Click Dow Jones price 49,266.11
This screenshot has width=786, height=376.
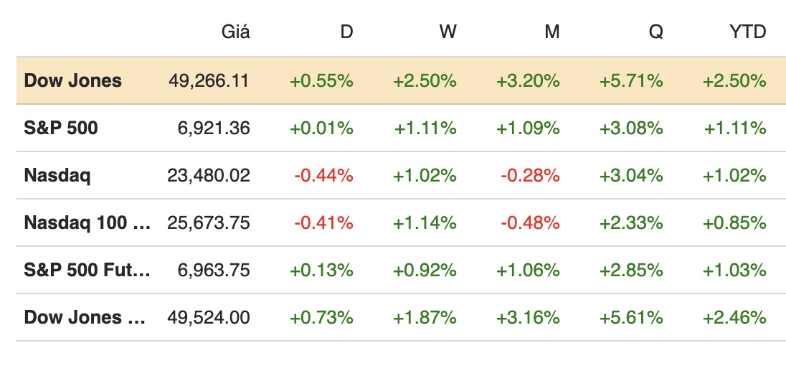pyautogui.click(x=209, y=80)
